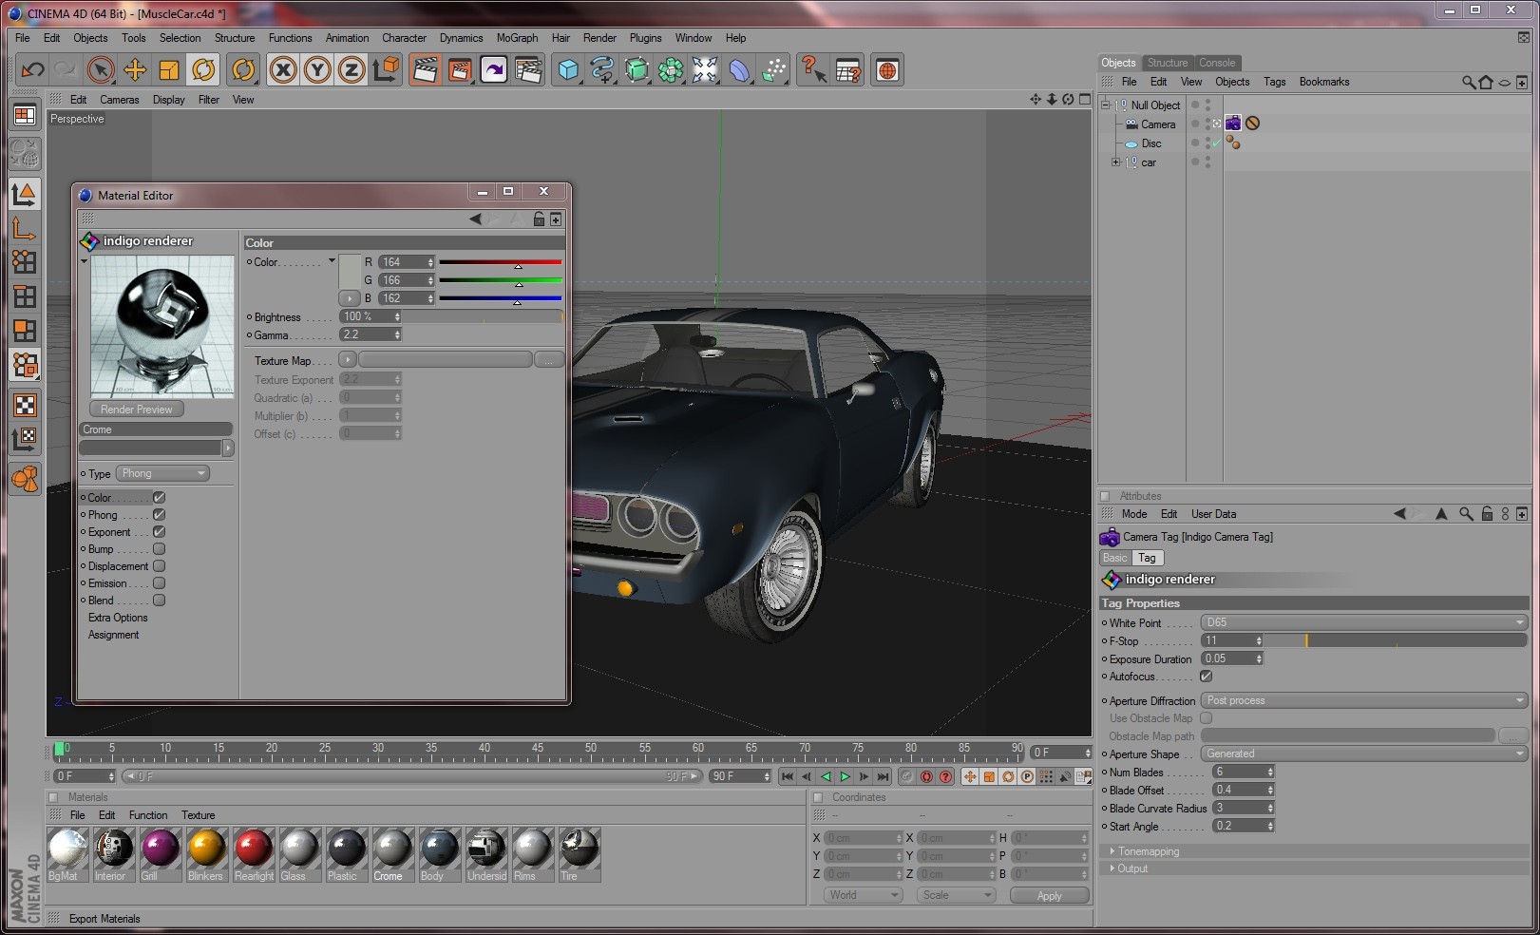1540x935 pixels.
Task: Open the White Point D65 dropdown
Action: coord(1363,622)
